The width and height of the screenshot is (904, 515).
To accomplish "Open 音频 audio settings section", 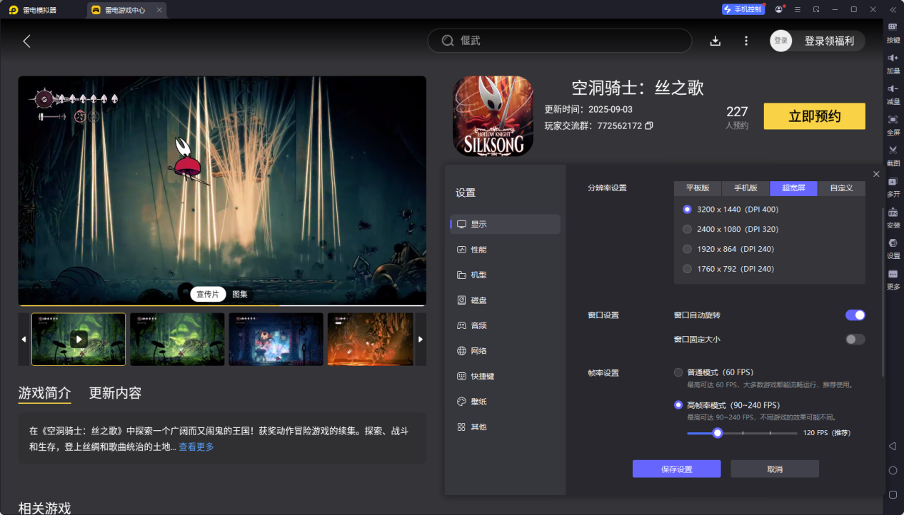I will click(x=505, y=325).
